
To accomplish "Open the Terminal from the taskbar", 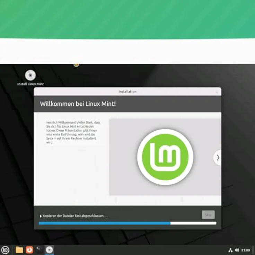I will coord(39,249).
